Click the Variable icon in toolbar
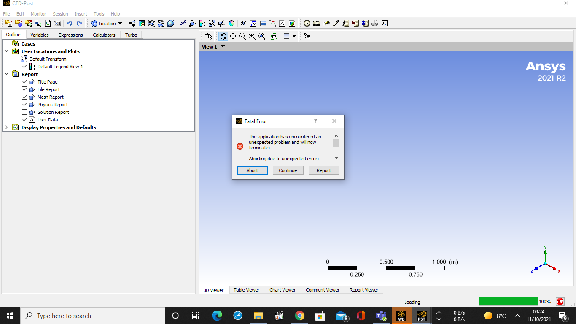 (x=243, y=24)
